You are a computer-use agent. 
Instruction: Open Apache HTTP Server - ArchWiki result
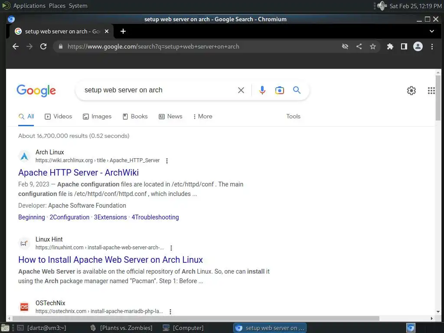tap(78, 173)
